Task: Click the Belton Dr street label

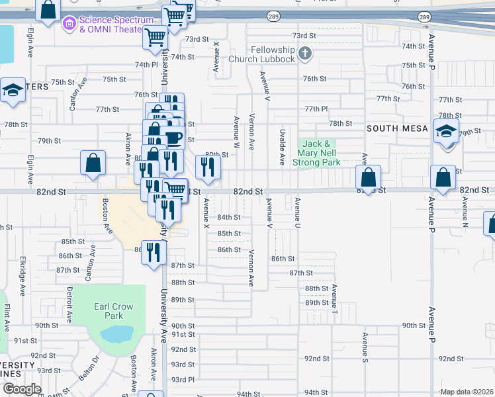Action: coord(89,368)
